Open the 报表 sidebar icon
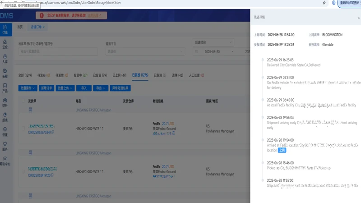Viewport: 361px width, 203px height. click(x=5, y=117)
